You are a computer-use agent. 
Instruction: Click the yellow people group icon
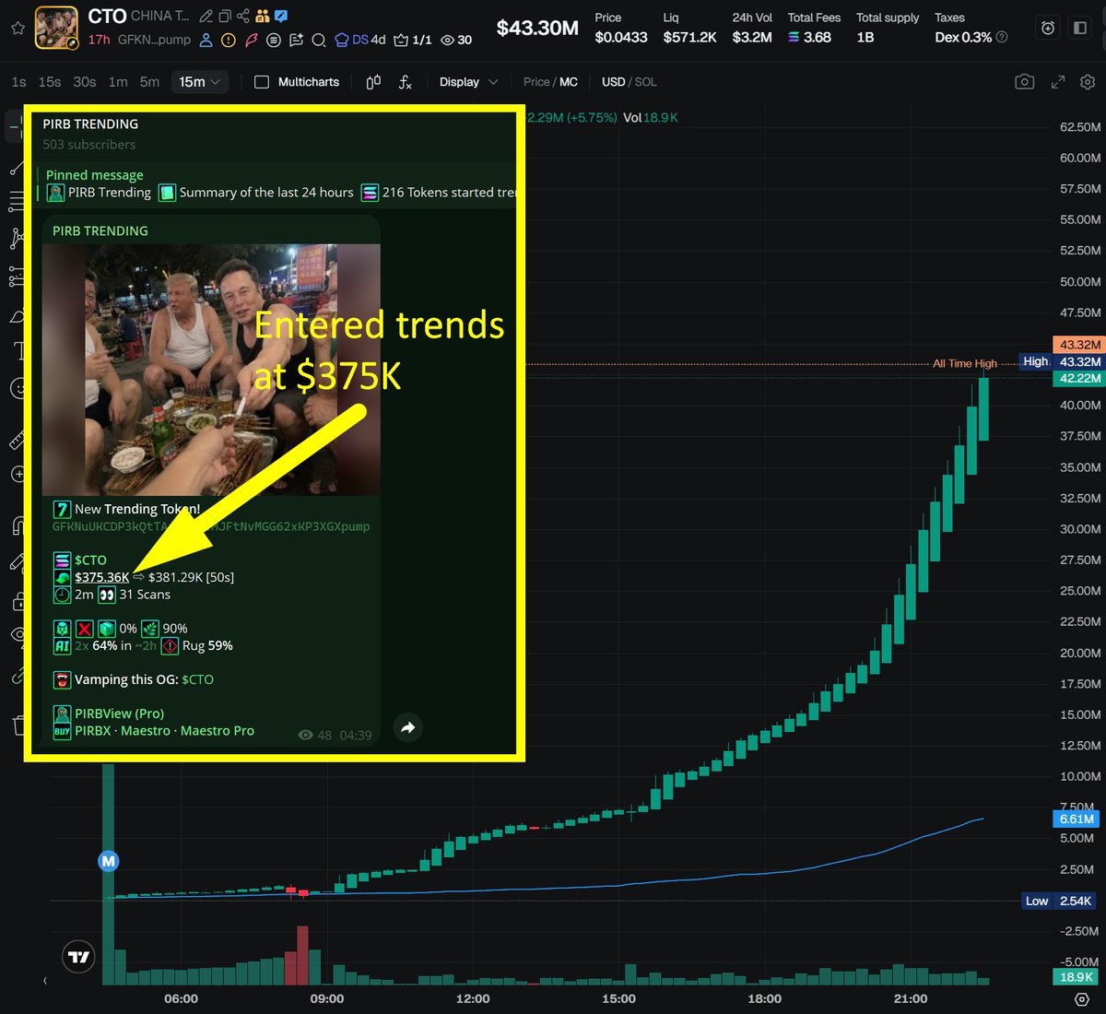coord(263,16)
